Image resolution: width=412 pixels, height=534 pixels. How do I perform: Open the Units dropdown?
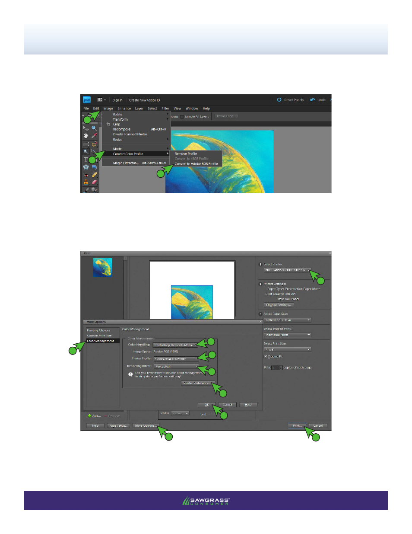(x=181, y=413)
